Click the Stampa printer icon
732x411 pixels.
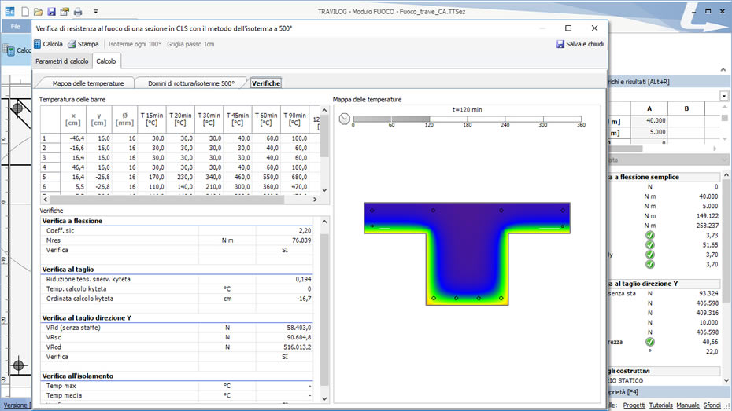click(72, 44)
